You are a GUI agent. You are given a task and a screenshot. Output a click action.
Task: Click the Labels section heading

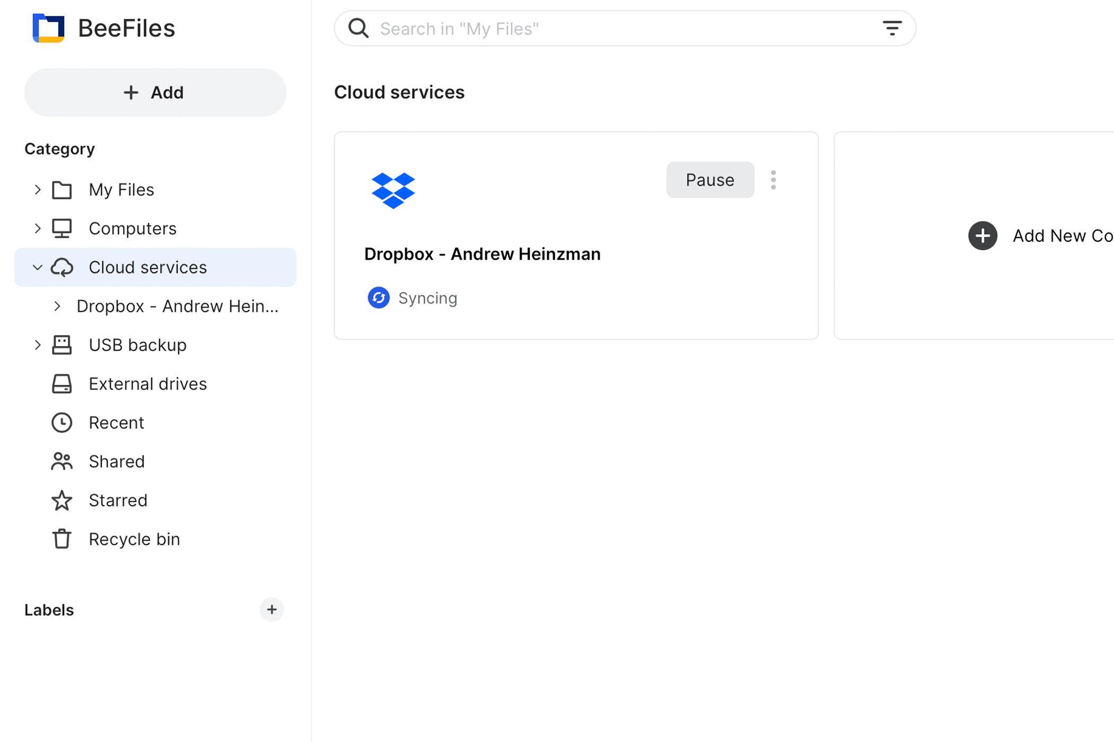coord(49,610)
